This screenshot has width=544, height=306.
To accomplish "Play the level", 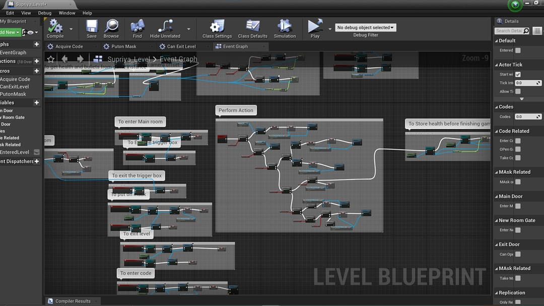I will point(315,28).
